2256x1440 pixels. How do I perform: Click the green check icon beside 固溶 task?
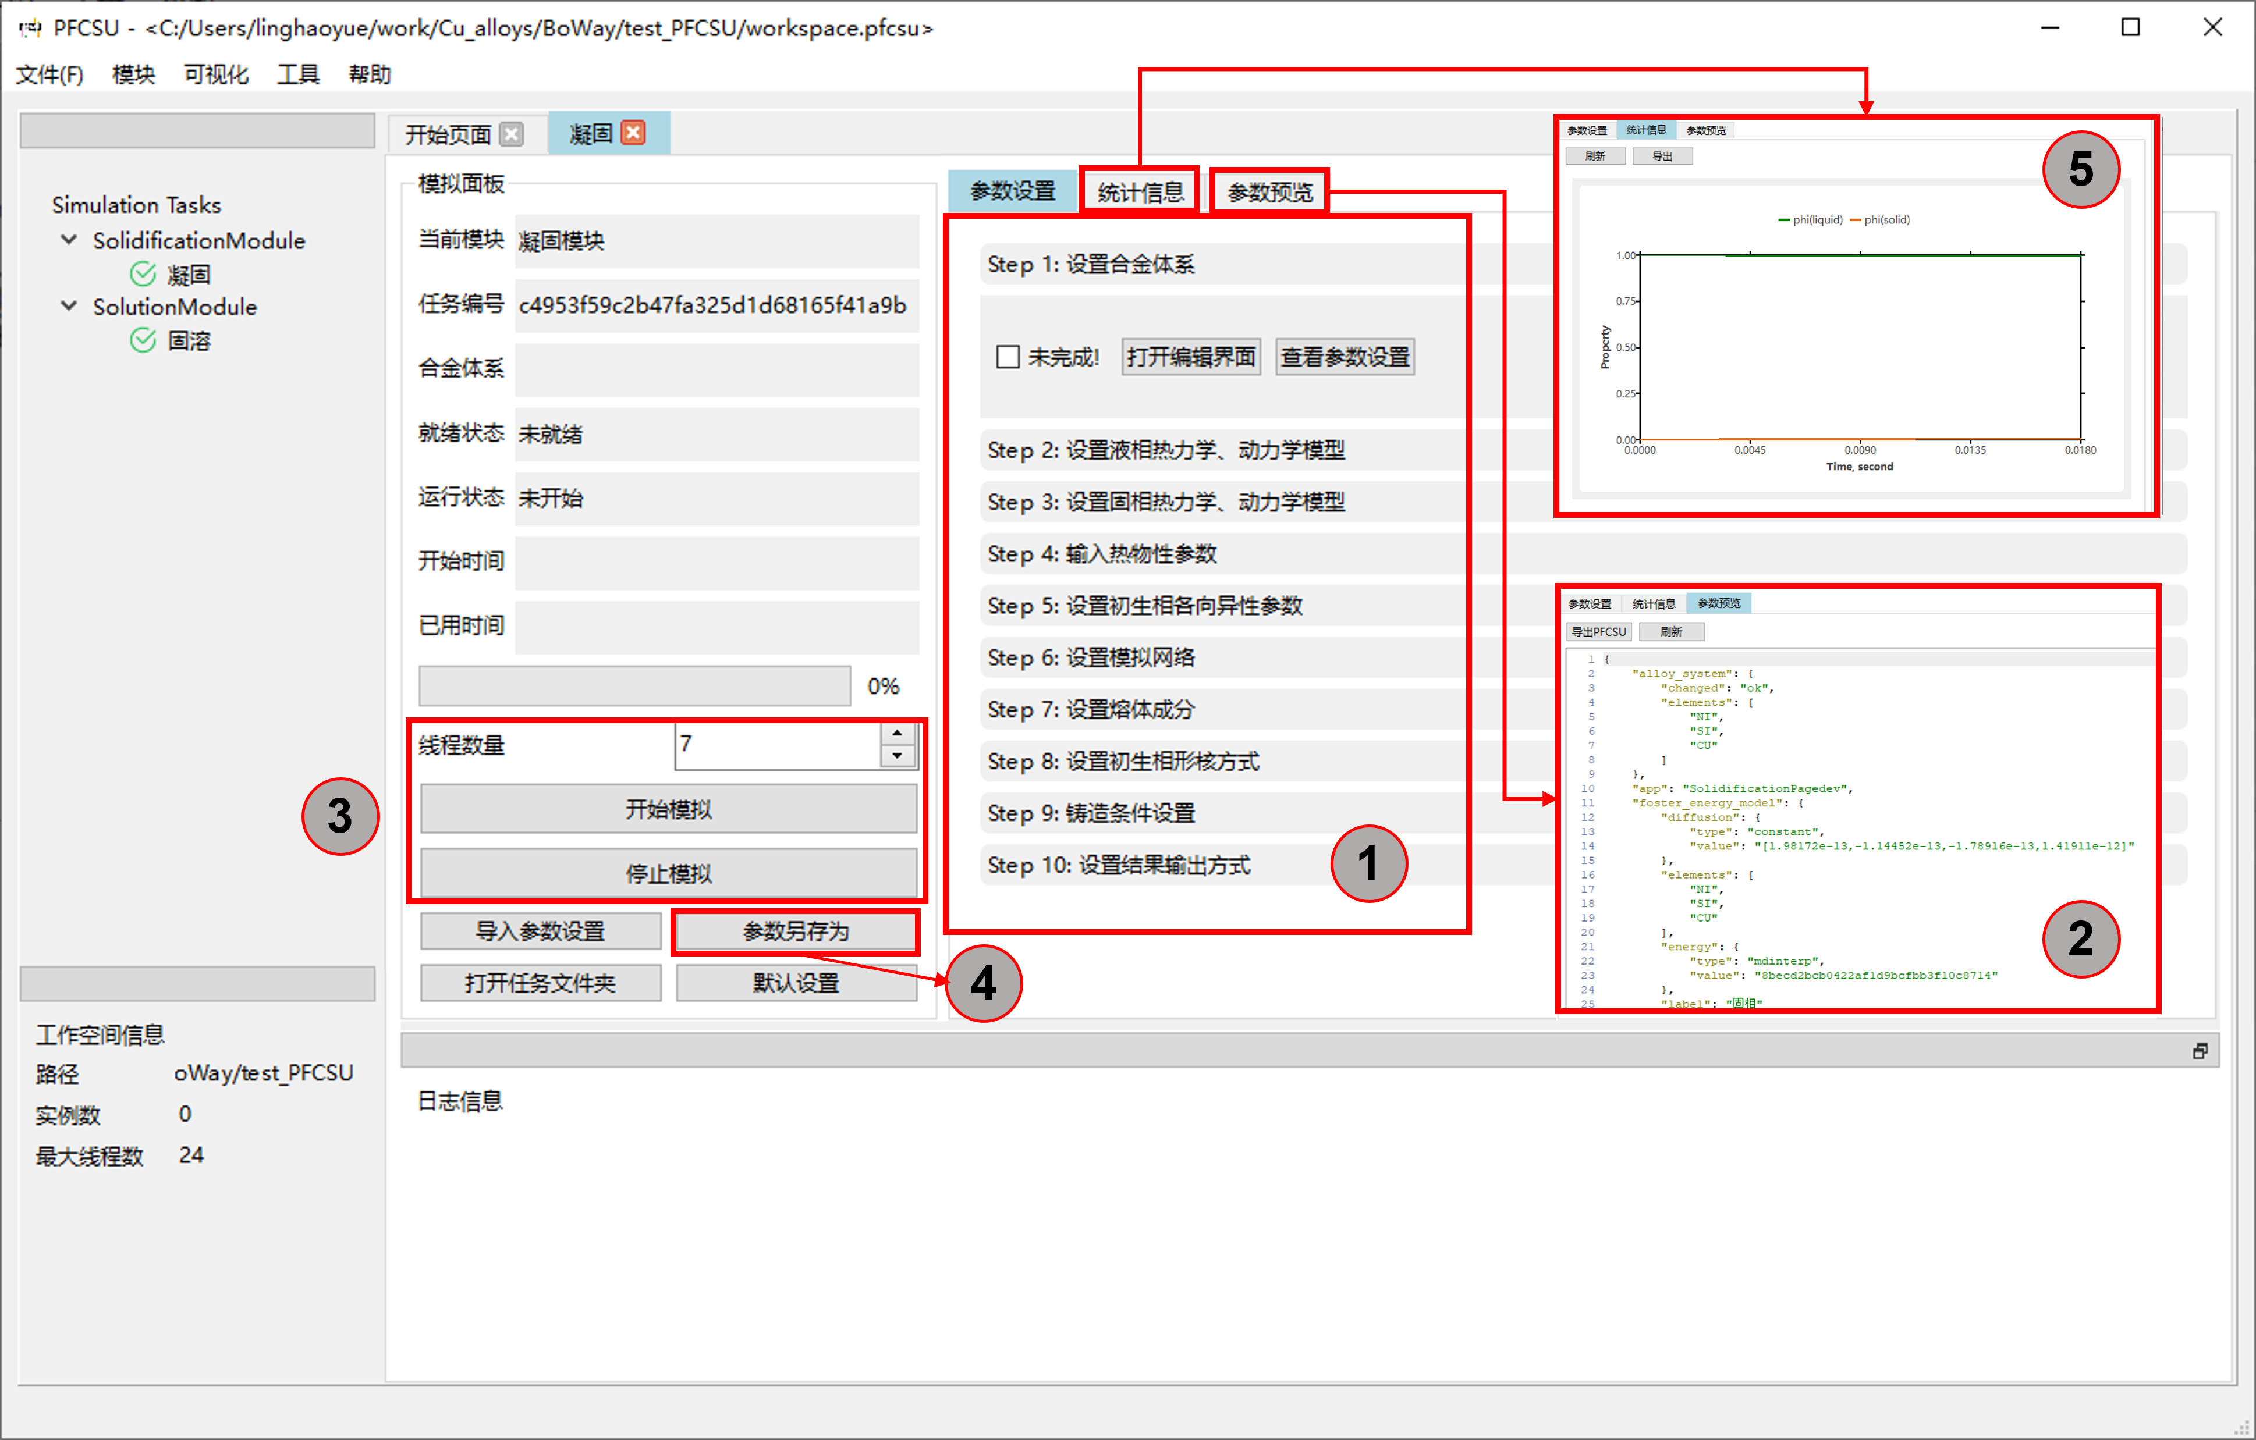pos(143,340)
